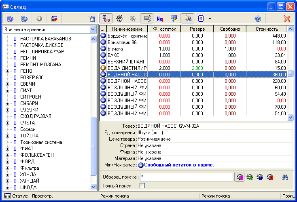Screen dimensions: 297x202
Task: Click the gear icon with the green letter
Action: [x=250, y=177]
